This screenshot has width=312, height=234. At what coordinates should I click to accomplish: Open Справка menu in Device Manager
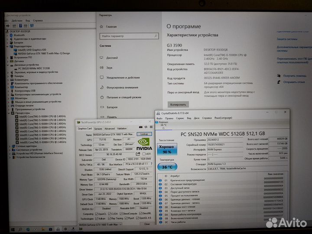pyautogui.click(x=38, y=20)
